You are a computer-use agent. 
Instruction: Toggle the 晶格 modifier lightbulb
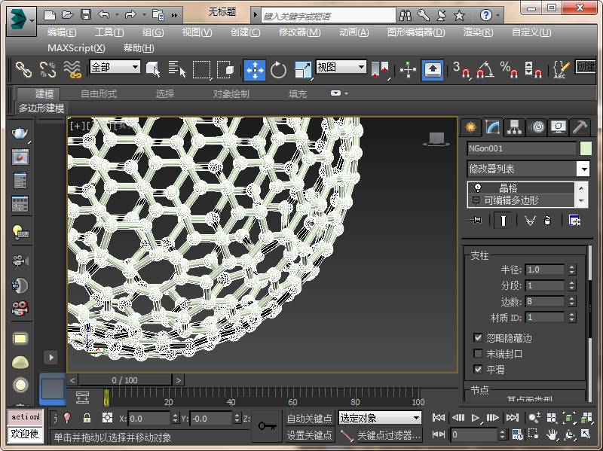pos(478,187)
